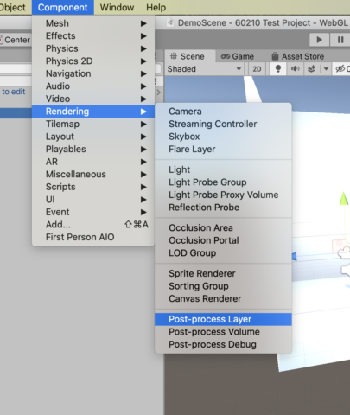Viewport: 350px width, 415px height.
Task: Pause the game with the pause button
Action: click(340, 40)
